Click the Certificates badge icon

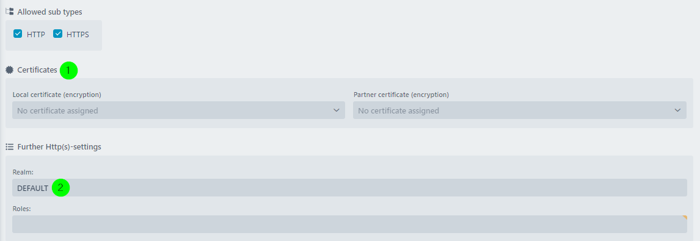pos(9,70)
